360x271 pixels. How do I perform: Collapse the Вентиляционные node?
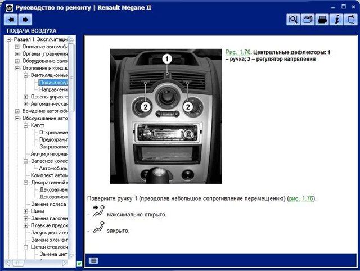coord(26,75)
